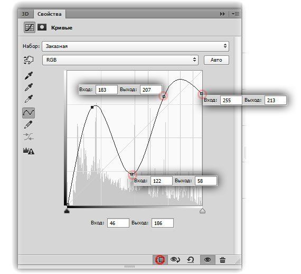The height and width of the screenshot is (274, 301).
Task: Toggle clip to layer button
Action: pyautogui.click(x=161, y=260)
